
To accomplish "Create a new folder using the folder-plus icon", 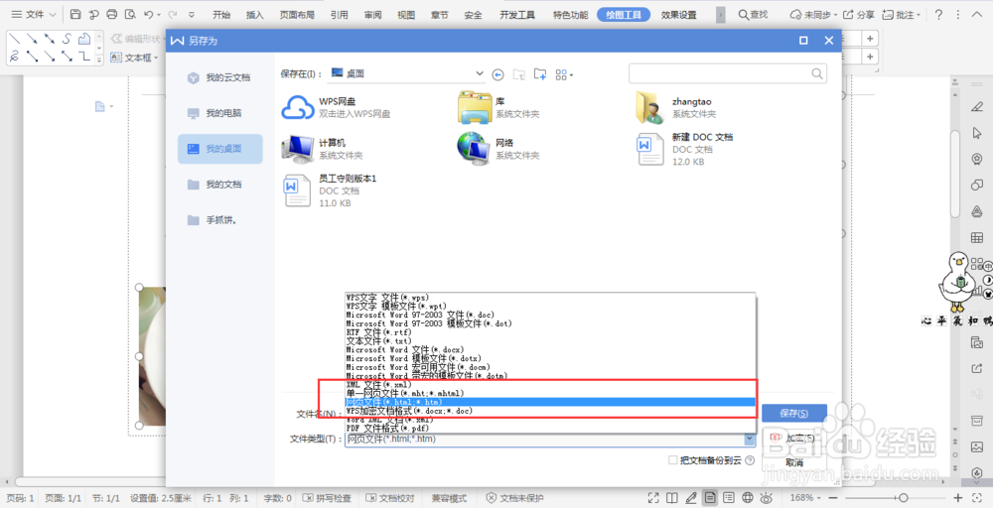I will click(539, 74).
